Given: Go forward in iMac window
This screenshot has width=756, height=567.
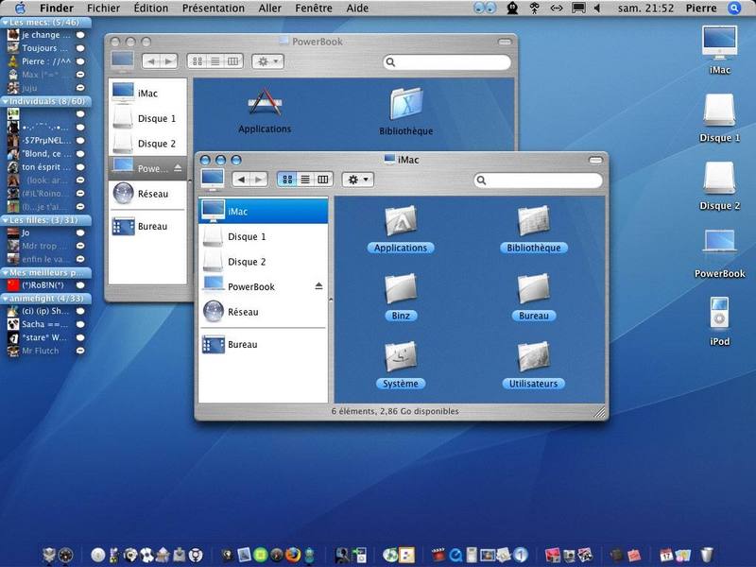Looking at the screenshot, I should point(259,180).
